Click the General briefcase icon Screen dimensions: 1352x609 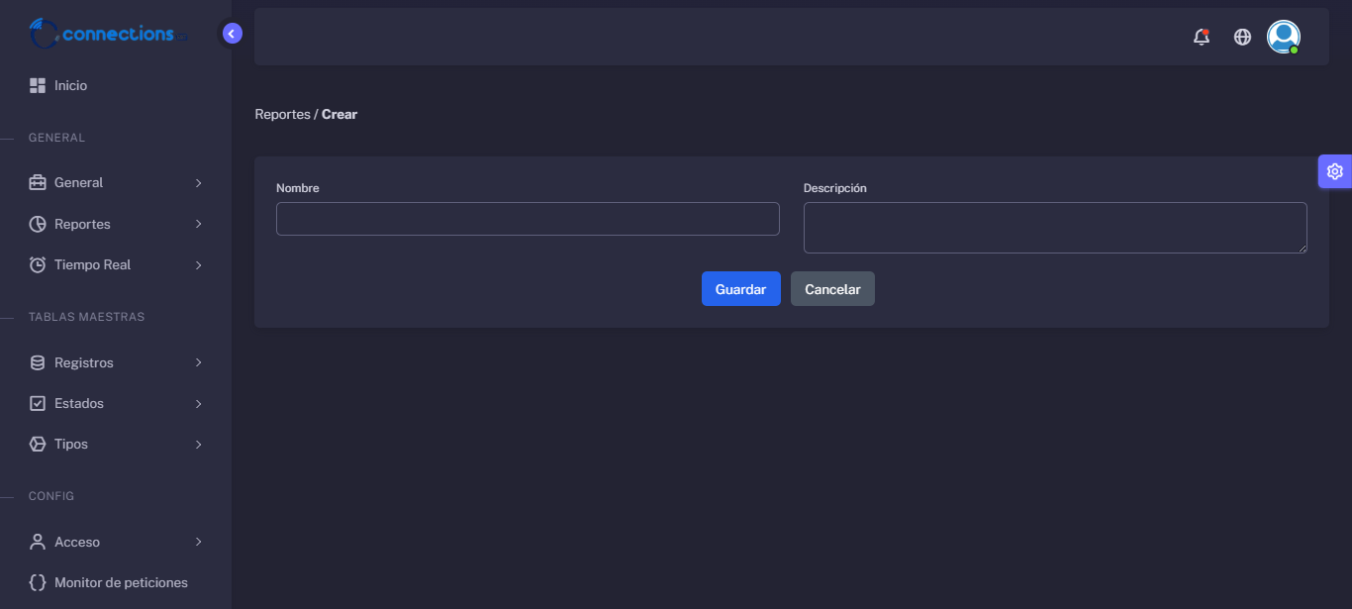coord(38,183)
